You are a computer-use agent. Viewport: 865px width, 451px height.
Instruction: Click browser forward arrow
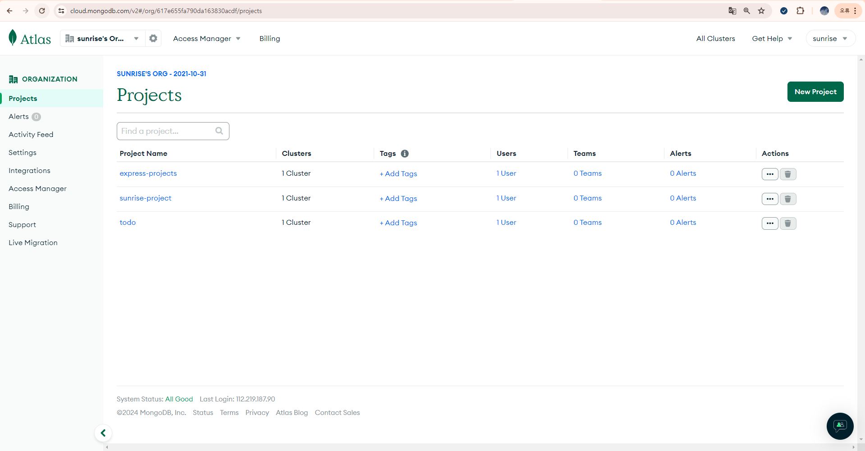coord(26,11)
